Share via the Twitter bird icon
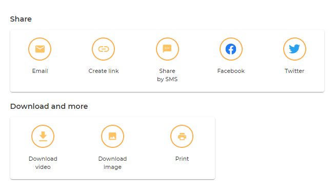This screenshot has height=191, width=335. click(x=294, y=49)
